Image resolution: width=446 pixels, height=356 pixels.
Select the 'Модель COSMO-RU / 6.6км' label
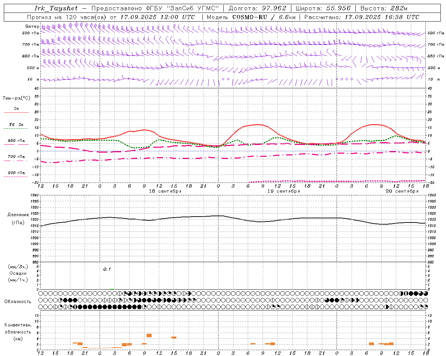pos(251,17)
